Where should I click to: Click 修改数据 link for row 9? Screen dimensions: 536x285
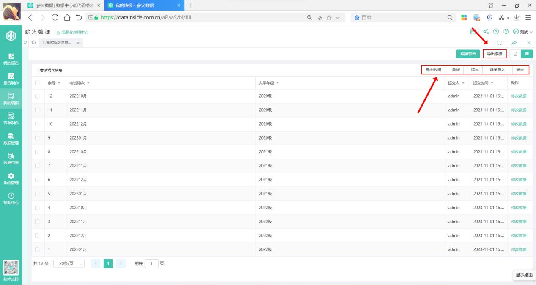[519, 138]
